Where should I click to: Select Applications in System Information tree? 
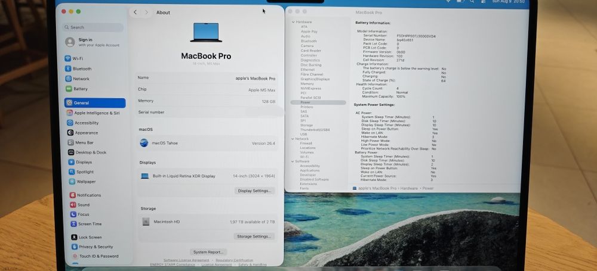(x=309, y=170)
